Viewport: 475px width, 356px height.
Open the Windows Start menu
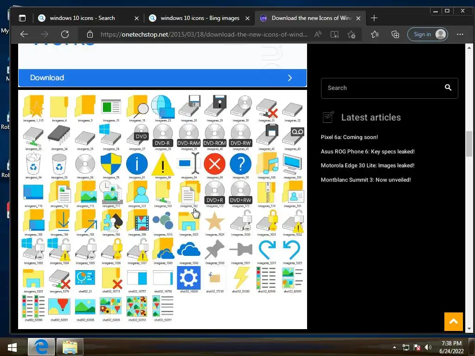(x=12, y=347)
